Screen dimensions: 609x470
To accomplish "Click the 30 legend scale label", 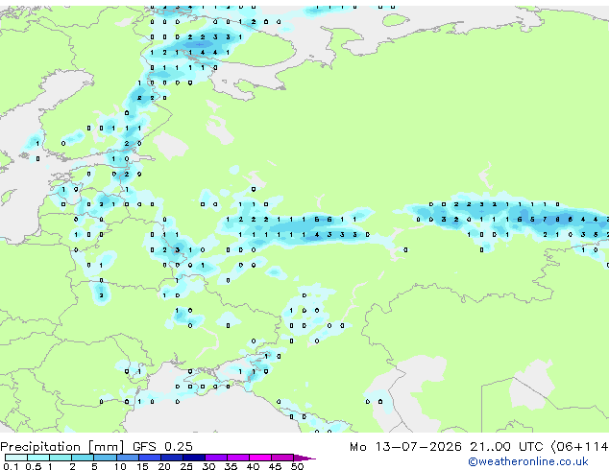I will coord(209,466).
